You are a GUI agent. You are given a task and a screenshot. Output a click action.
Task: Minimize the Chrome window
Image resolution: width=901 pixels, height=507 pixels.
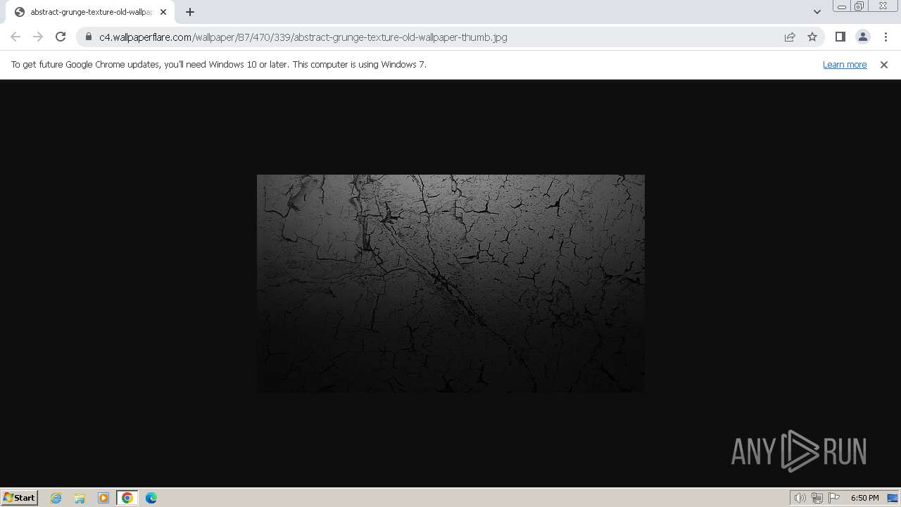point(841,6)
